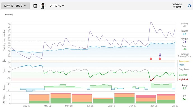Select the red activity dot near Jun 28
The image size is (193, 109).
tap(160, 59)
